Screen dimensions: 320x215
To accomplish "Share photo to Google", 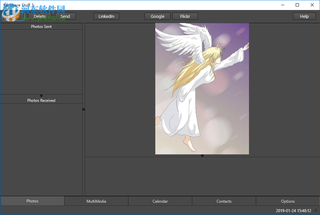I will tap(158, 17).
